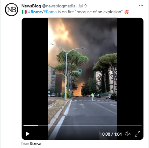Open the three-dot more options menu
149x148 pixels.
141,6
